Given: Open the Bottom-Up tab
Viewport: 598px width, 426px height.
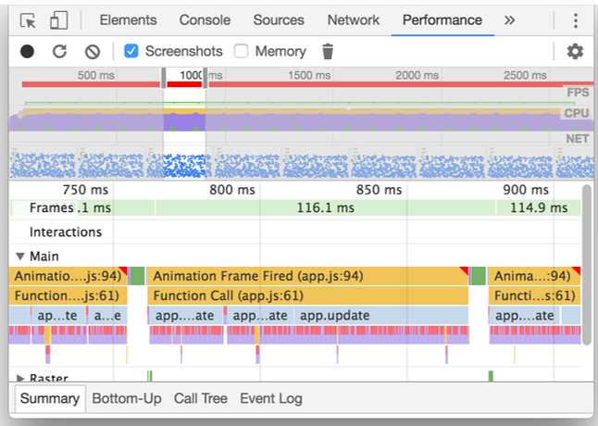Looking at the screenshot, I should coord(127,398).
